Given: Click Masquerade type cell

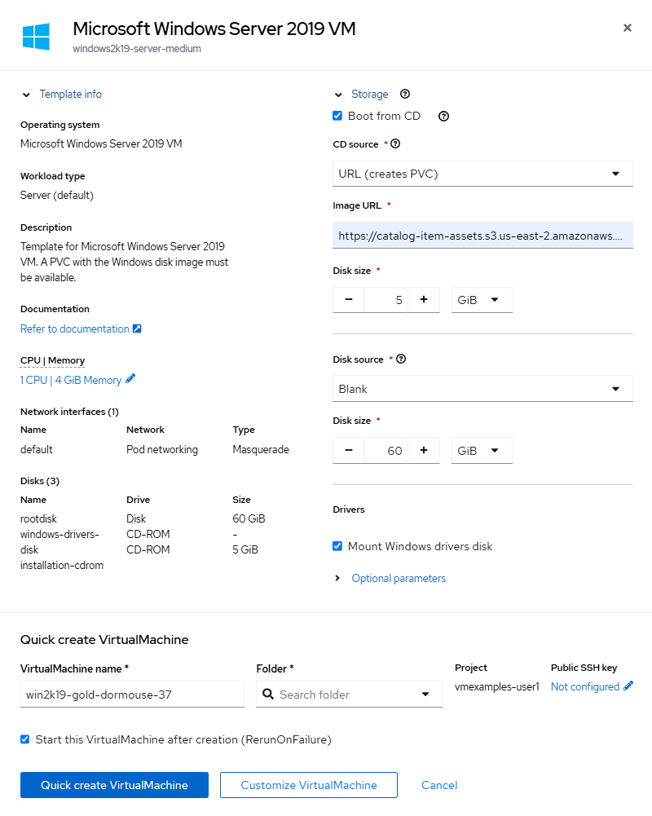Looking at the screenshot, I should coord(261,449).
